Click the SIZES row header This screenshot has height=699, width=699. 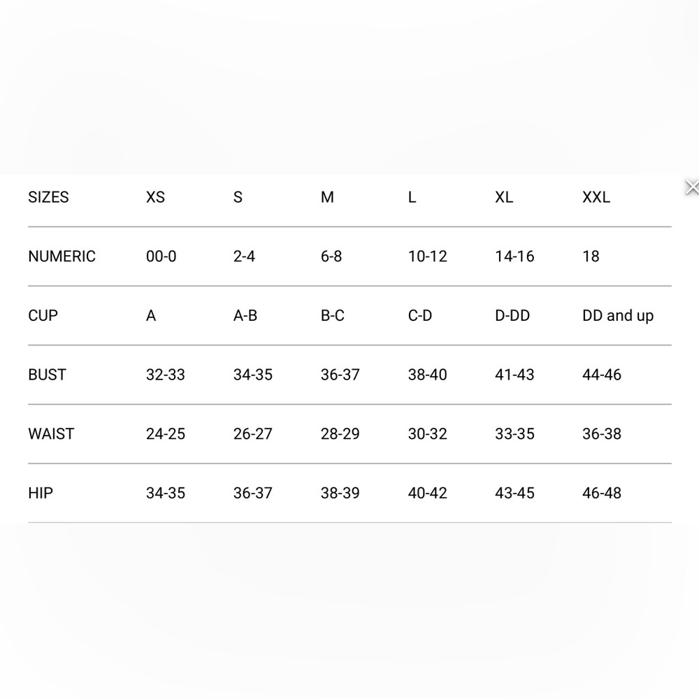point(48,197)
